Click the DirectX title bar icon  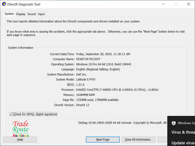tap(4, 4)
